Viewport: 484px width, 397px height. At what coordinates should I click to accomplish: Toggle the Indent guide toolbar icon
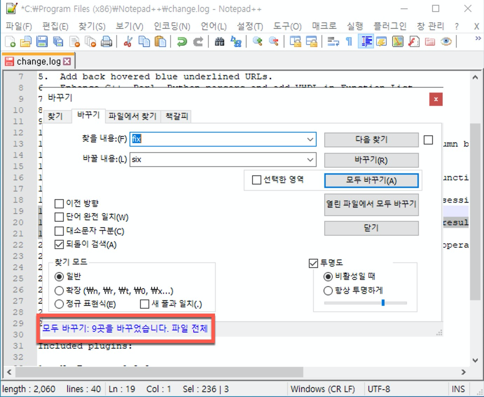pos(366,42)
